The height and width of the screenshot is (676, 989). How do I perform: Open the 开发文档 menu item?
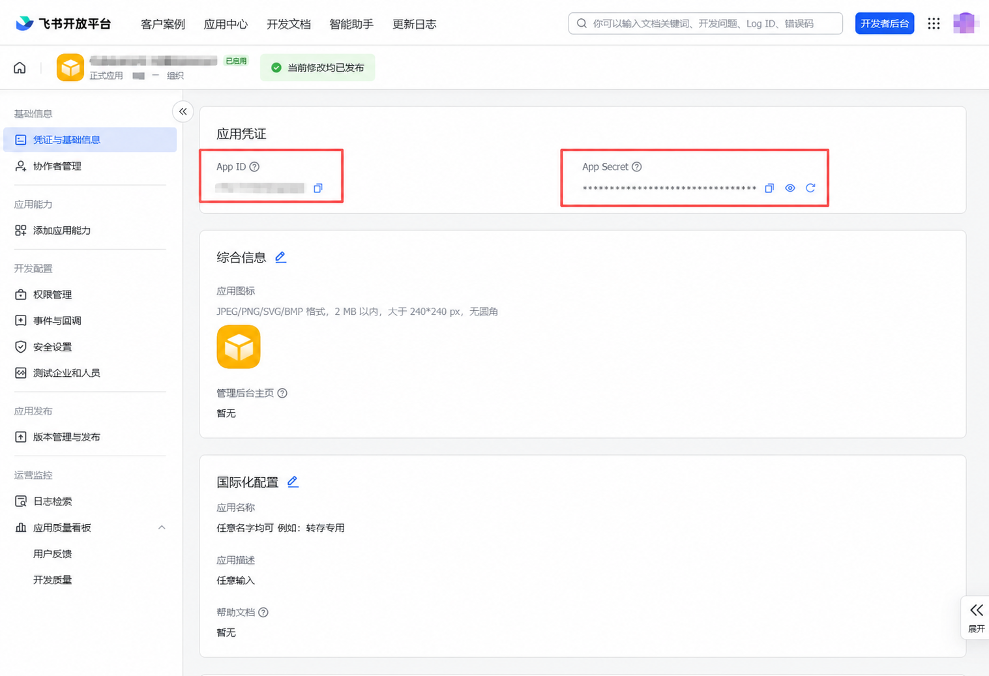click(x=289, y=24)
